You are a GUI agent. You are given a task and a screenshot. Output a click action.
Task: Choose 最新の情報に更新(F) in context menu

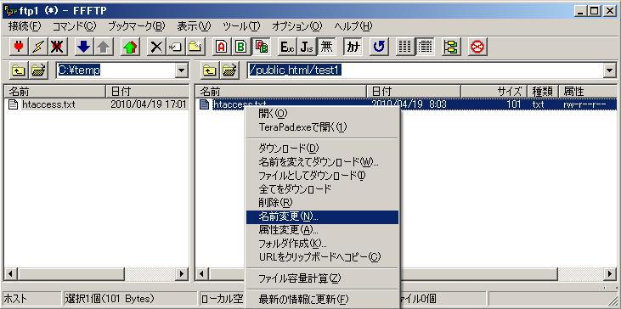[322, 300]
